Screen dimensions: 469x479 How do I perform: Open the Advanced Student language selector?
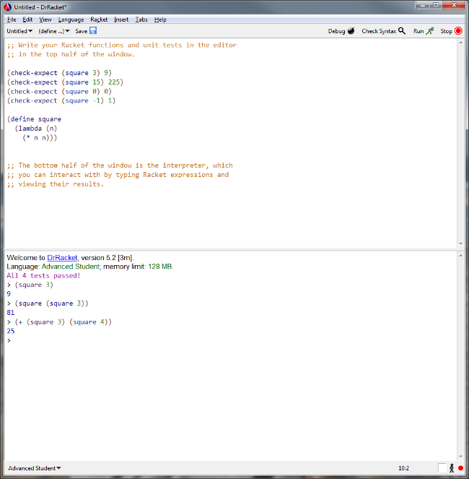34,468
